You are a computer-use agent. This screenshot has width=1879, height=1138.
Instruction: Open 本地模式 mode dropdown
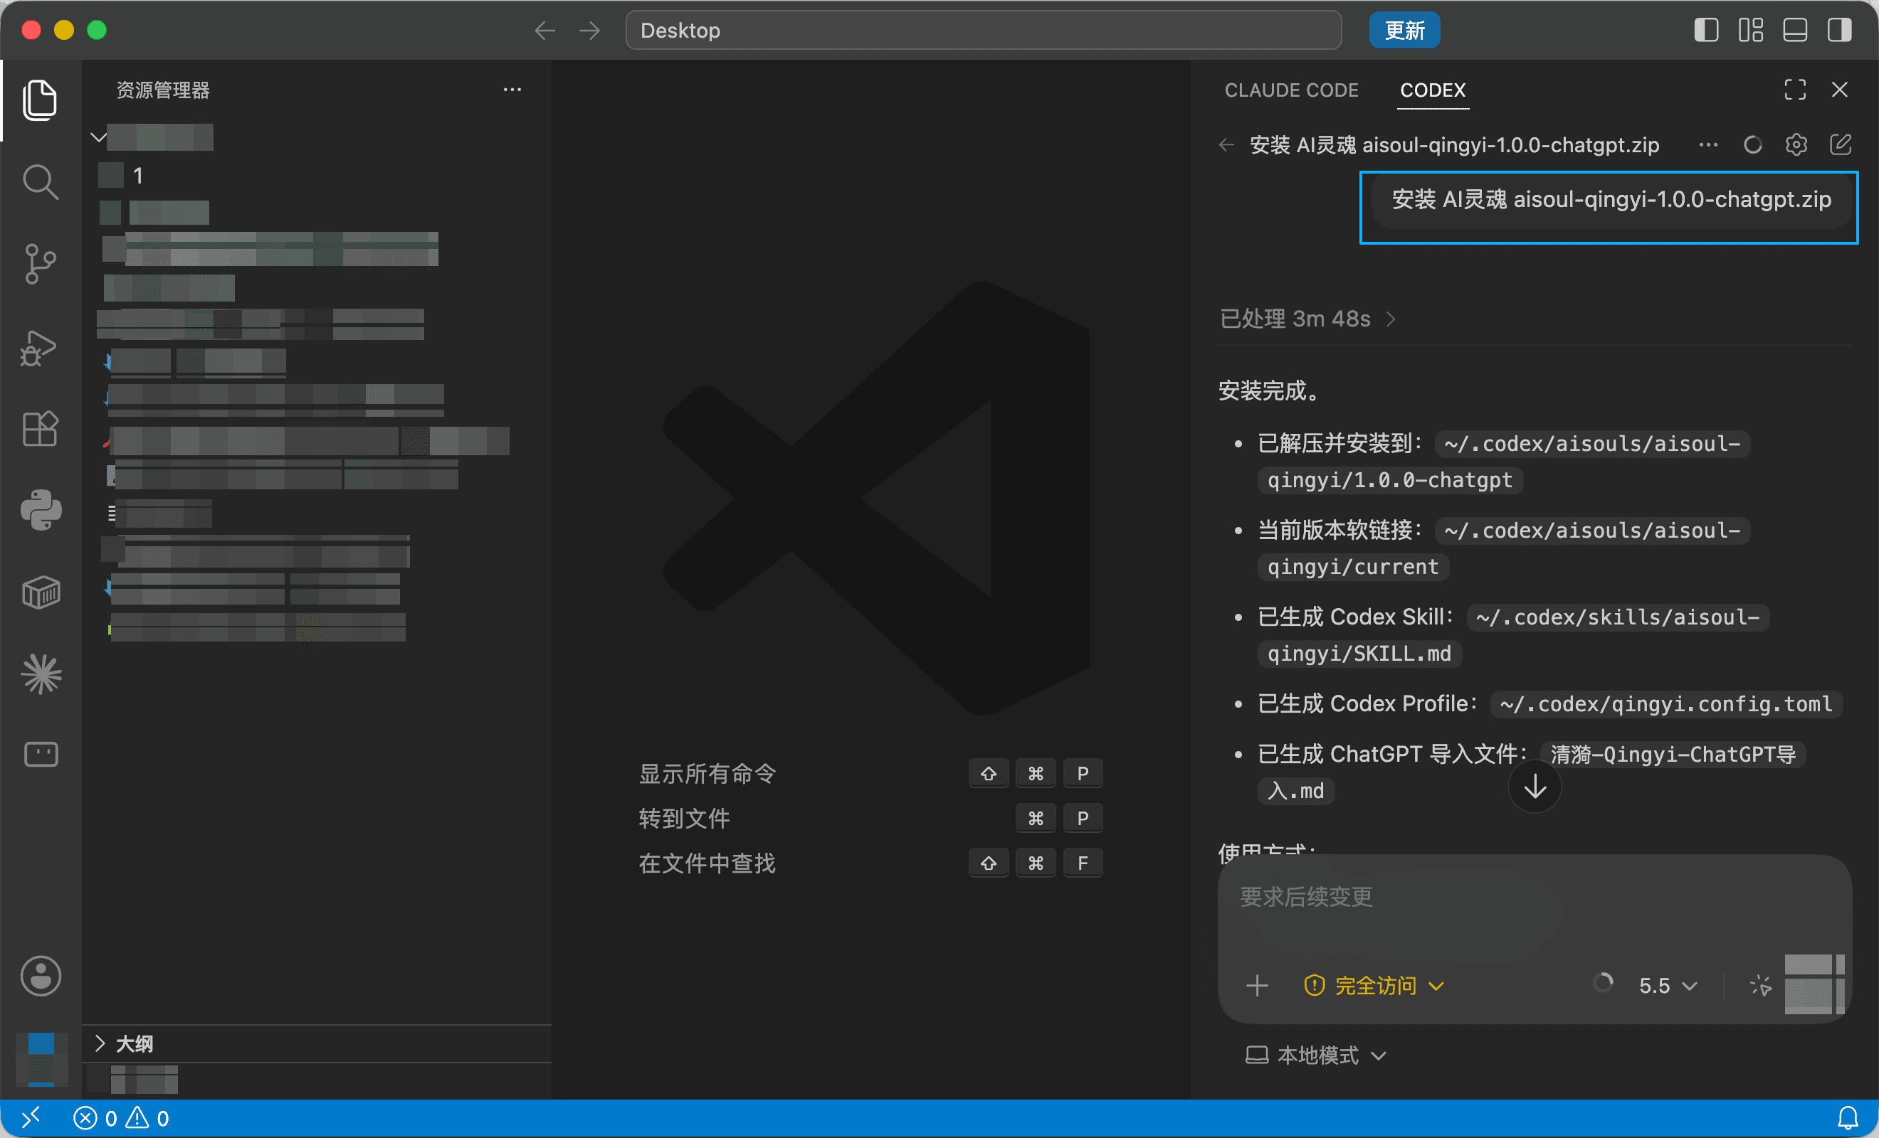[1315, 1055]
